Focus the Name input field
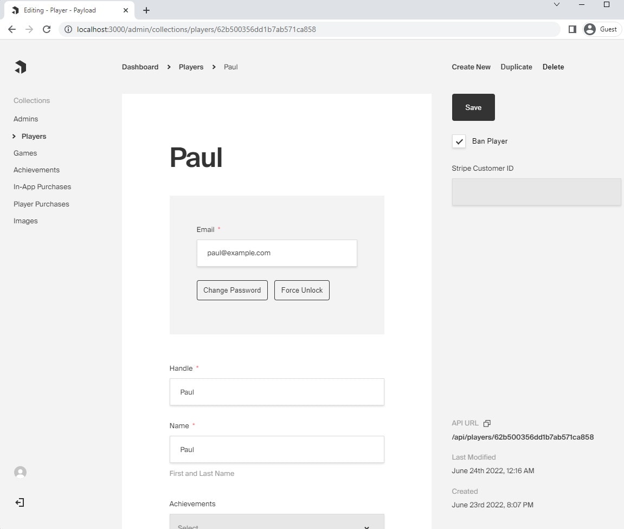Screen dimensions: 624x529 point(276,449)
